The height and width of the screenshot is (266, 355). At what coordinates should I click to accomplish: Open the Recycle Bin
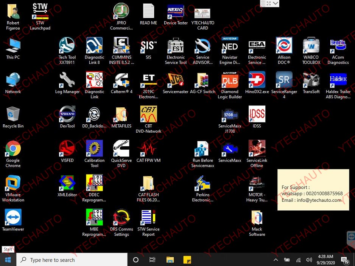click(x=13, y=117)
